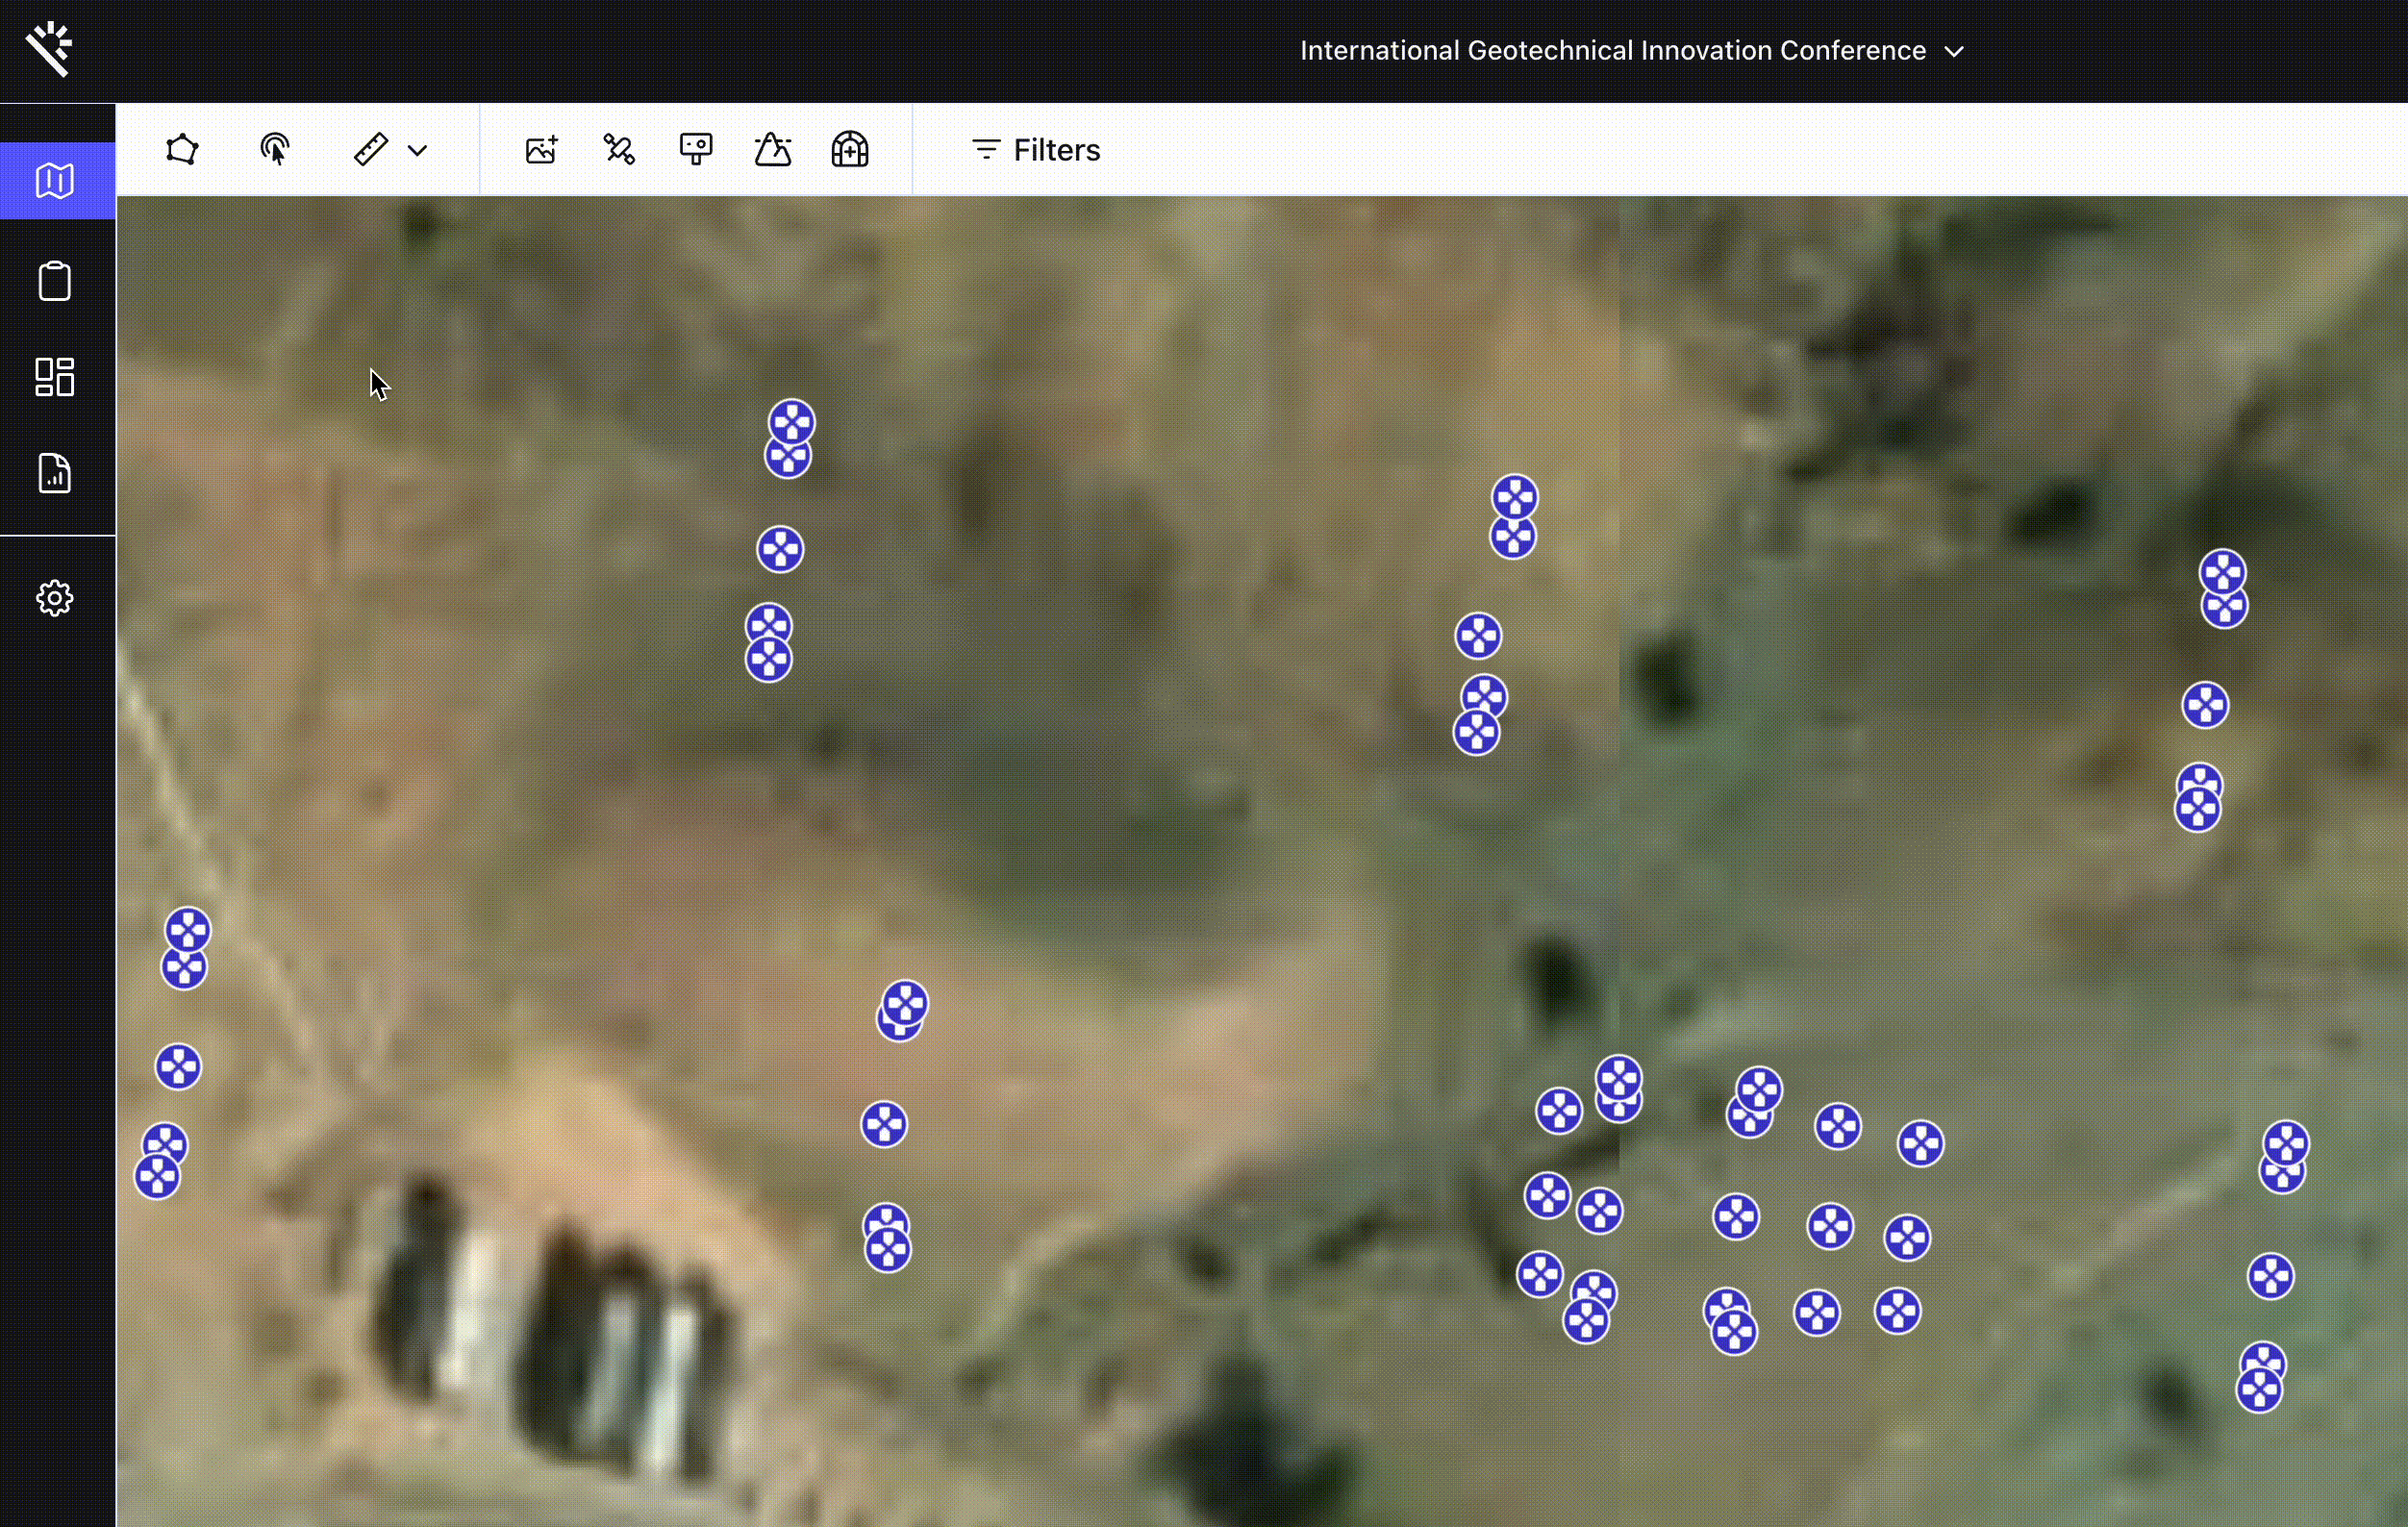Viewport: 2408px width, 1527px height.
Task: Open the reports document page in the sidebar
Action: click(55, 473)
